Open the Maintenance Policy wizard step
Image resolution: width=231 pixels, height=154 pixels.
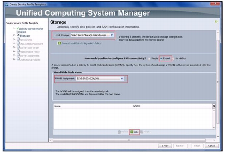[x=30, y=52]
